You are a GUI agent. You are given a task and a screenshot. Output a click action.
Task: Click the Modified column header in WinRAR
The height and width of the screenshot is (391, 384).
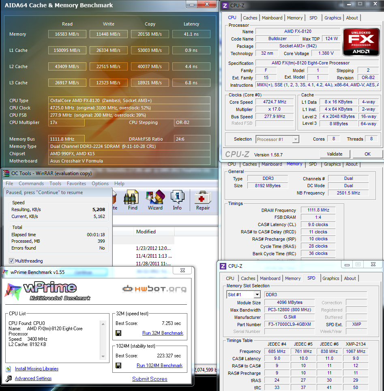pos(146,232)
